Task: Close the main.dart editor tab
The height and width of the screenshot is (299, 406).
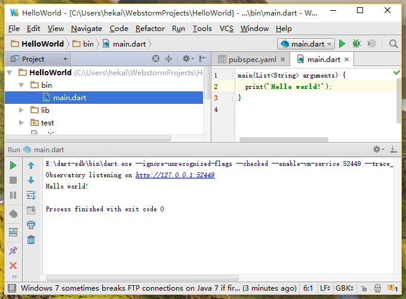Action: [346, 60]
